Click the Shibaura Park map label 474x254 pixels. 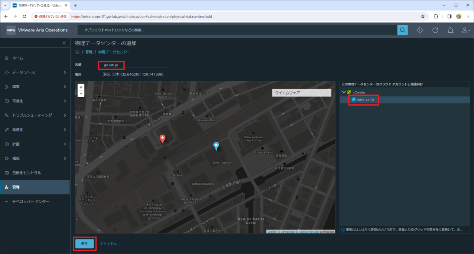(x=263, y=152)
